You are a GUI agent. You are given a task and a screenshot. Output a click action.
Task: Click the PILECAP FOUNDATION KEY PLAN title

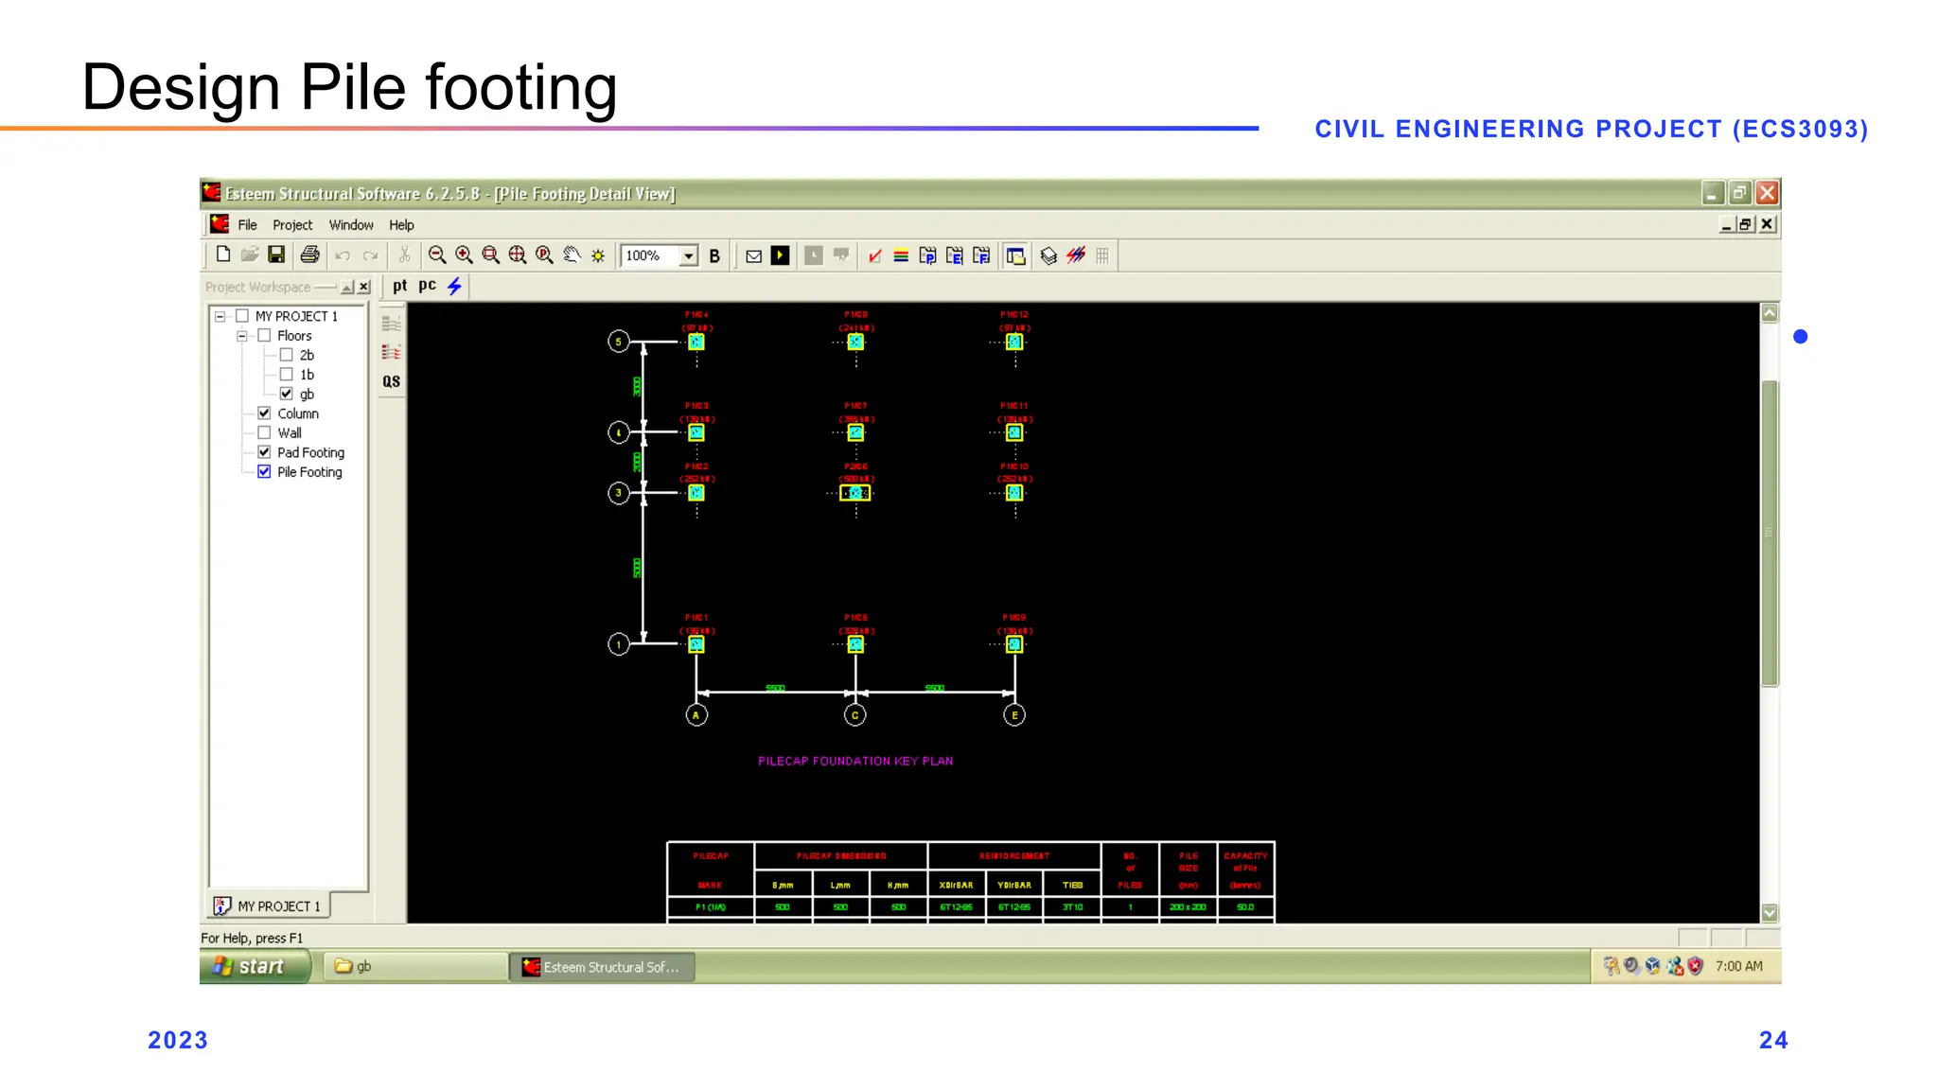point(855,761)
